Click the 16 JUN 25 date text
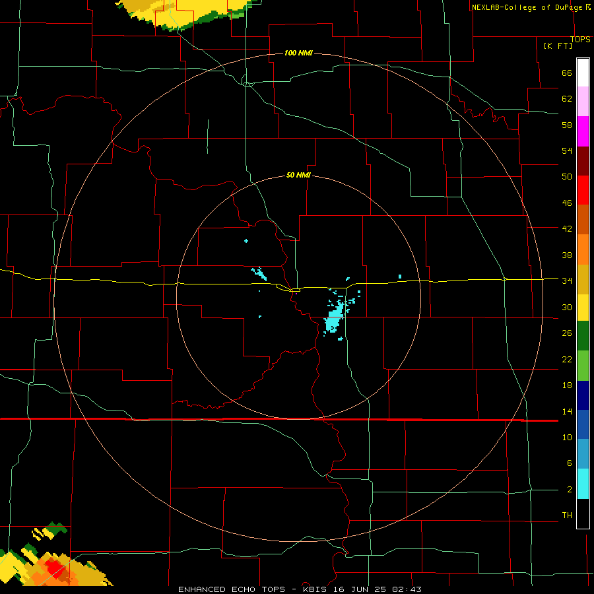The width and height of the screenshot is (594, 594). pos(360,589)
